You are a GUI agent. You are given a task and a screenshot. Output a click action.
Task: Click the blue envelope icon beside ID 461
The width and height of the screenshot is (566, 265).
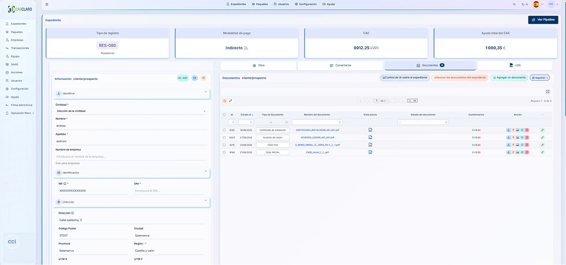point(195,78)
